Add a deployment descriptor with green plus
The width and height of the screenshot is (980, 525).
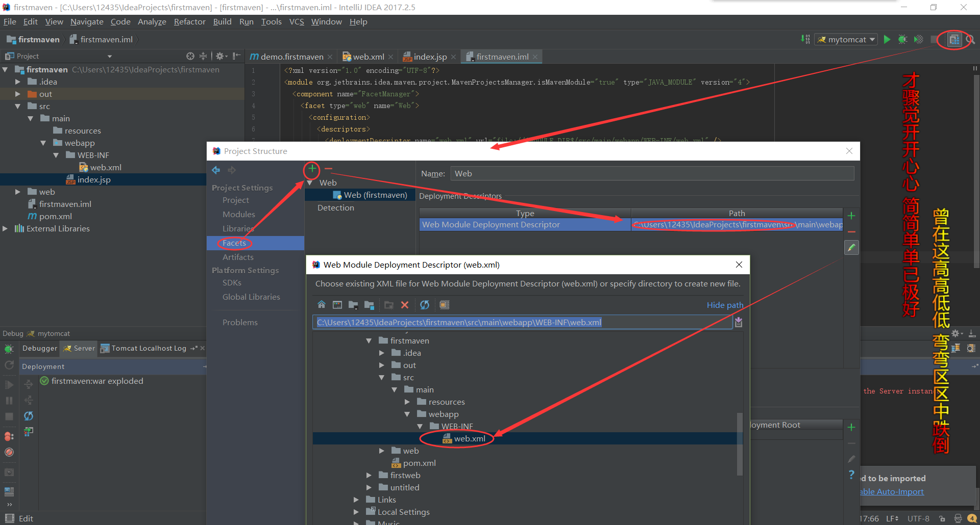(x=851, y=216)
